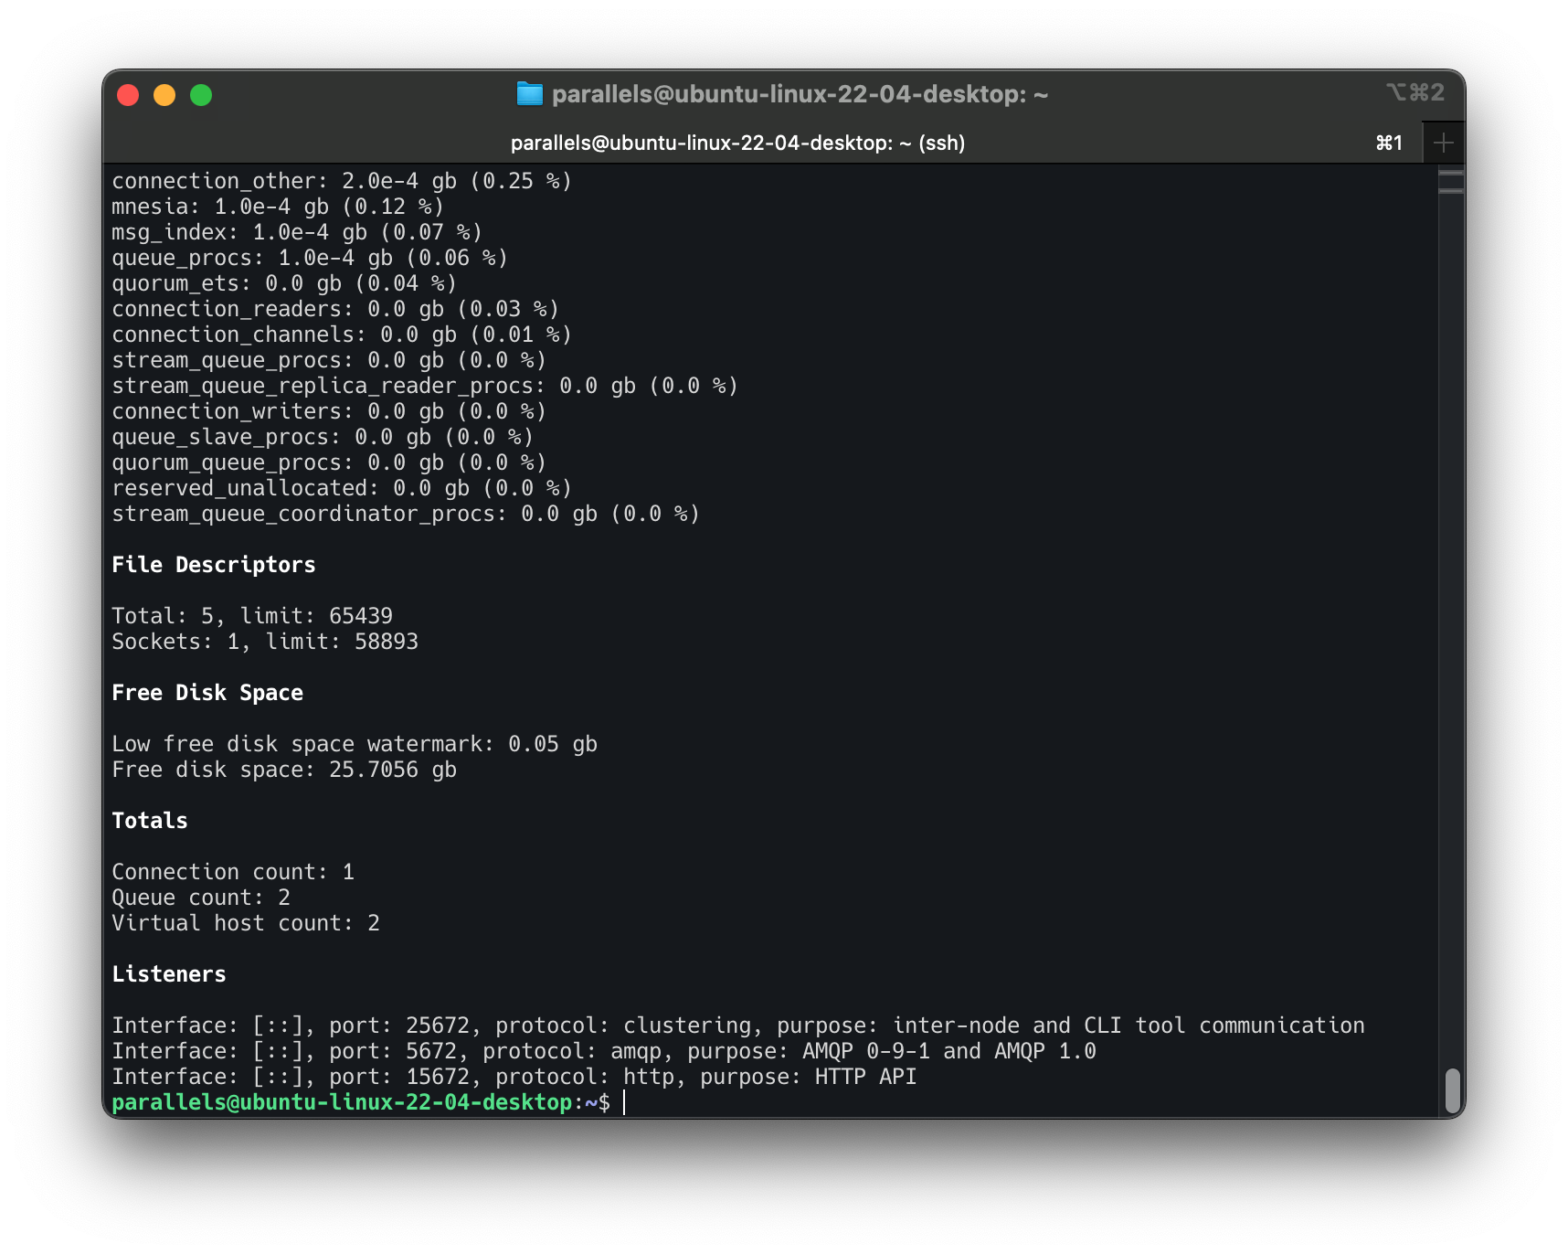Click the window title text
This screenshot has width=1568, height=1254.
pos(800,93)
